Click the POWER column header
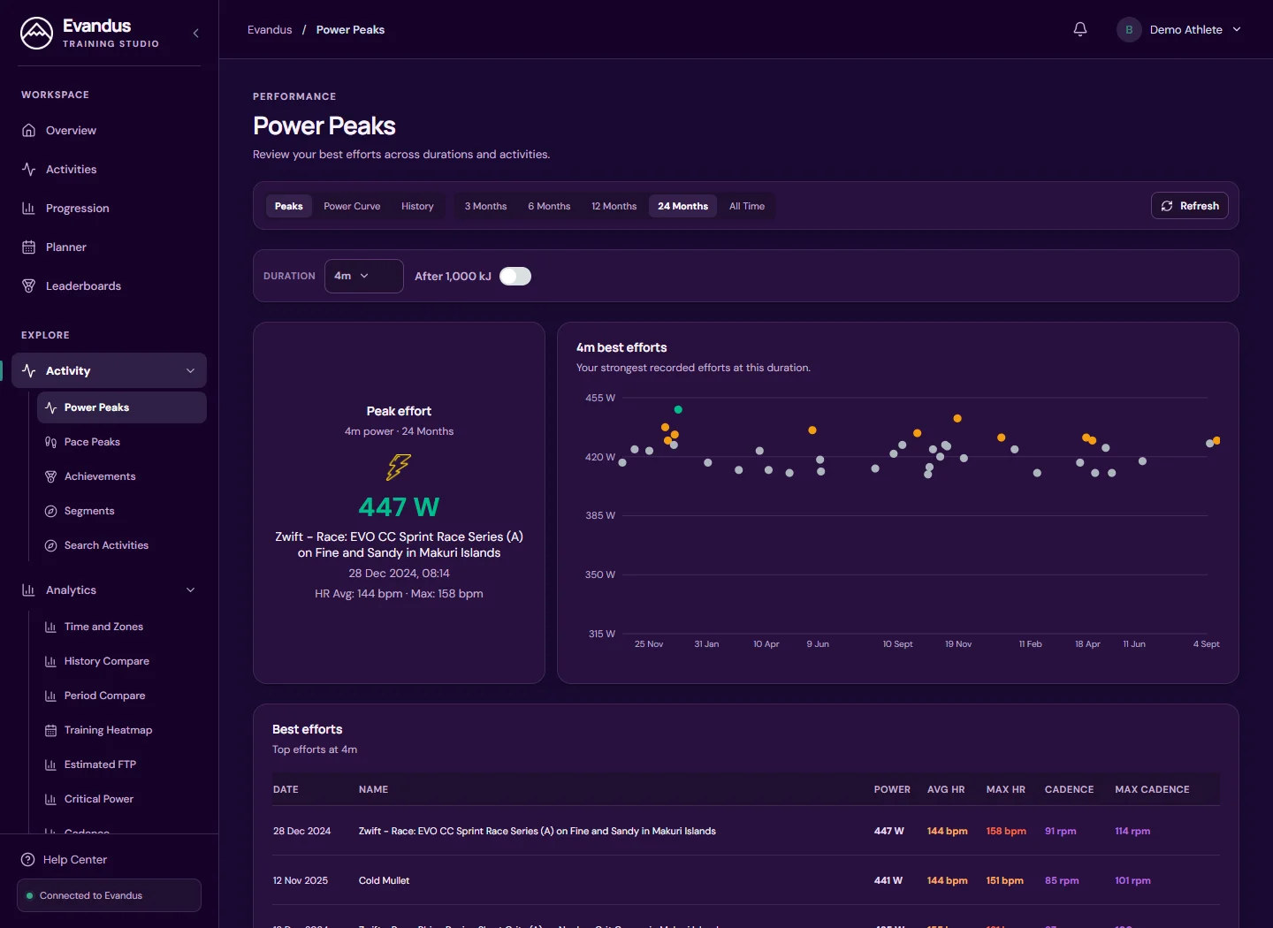This screenshot has height=928, width=1273. click(892, 789)
